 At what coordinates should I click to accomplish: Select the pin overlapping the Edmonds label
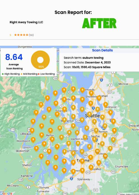pyautogui.click(x=82, y=90)
